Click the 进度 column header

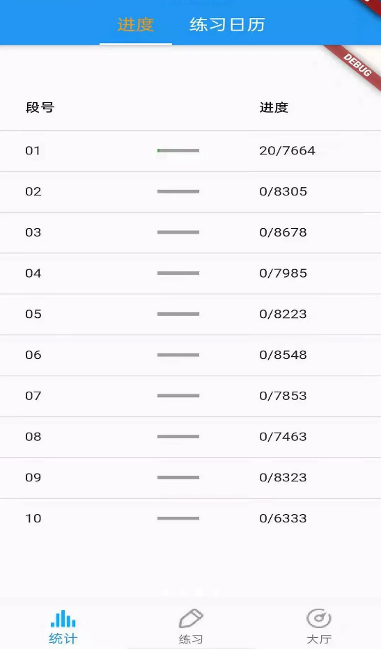click(274, 108)
